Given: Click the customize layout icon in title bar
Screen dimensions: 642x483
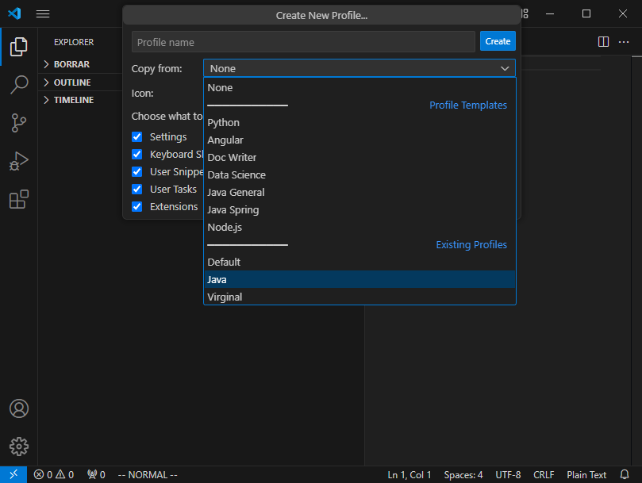Looking at the screenshot, I should (x=525, y=14).
